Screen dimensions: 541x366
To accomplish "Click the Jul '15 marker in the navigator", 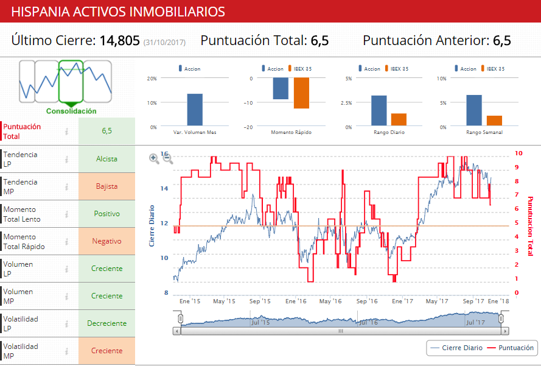I will tap(260, 323).
